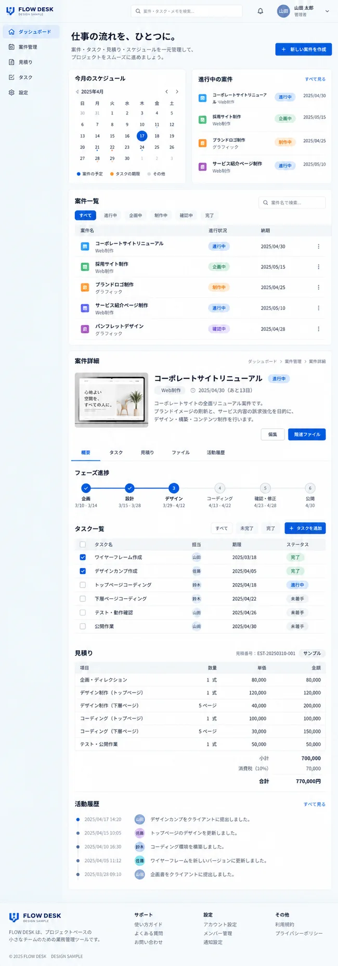The image size is (338, 966).
Task: Click the notification bell icon
Action: 261,11
